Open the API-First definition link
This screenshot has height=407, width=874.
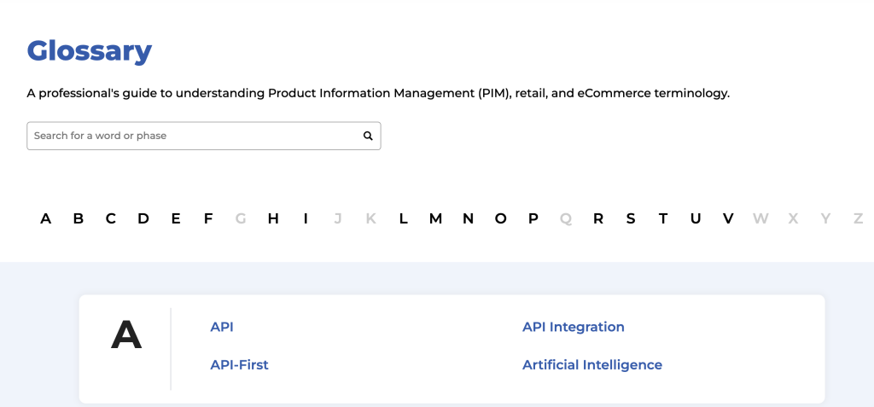click(239, 364)
